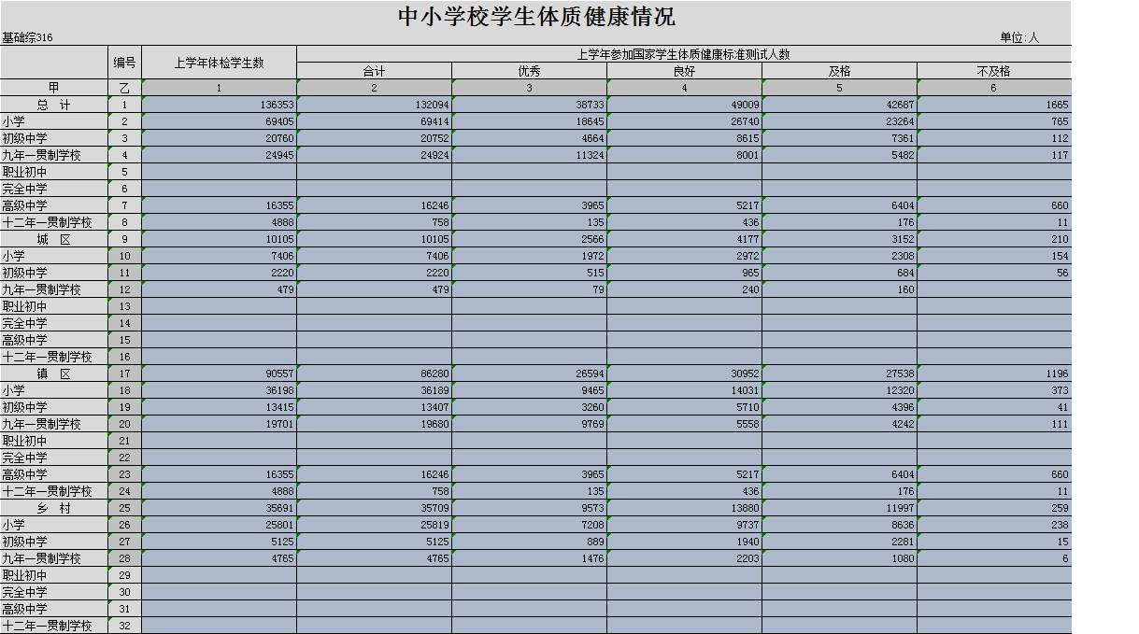Screen dimensions: 1139x634
Task: Select 编号 cell 13 for 职业初中
Action: pyautogui.click(x=125, y=306)
